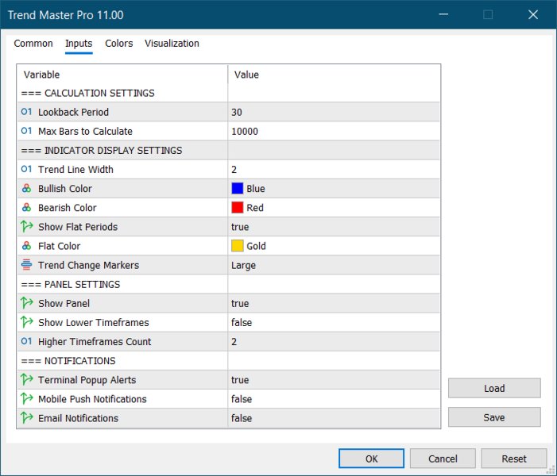Click the boolean icon beside Email Notifications
Screen dimensions: 557x476
click(x=27, y=418)
